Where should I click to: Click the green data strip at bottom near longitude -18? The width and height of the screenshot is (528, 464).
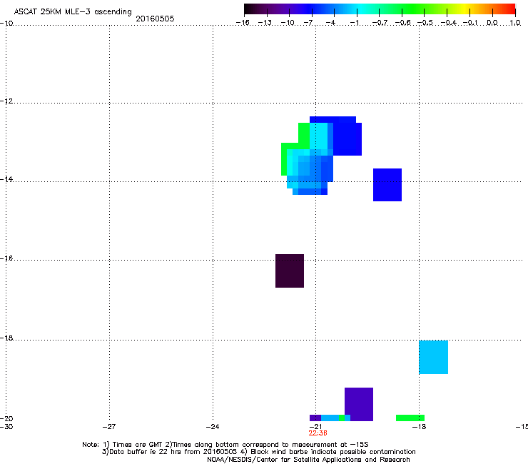[x=410, y=418]
